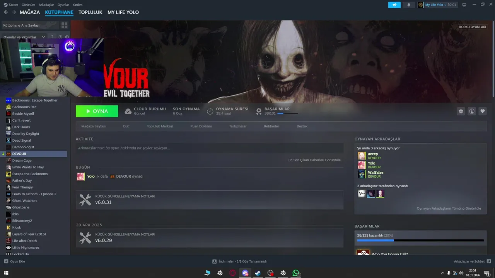The height and width of the screenshot is (278, 495).
Task: Open Discord from taskbar
Action: (x=245, y=273)
